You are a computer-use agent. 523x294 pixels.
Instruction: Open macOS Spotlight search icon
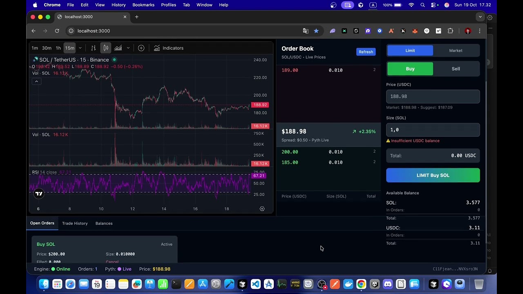tap(422, 5)
